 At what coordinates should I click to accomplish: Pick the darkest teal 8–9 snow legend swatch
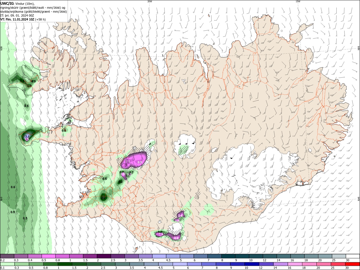pyautogui.click(x=228, y=256)
